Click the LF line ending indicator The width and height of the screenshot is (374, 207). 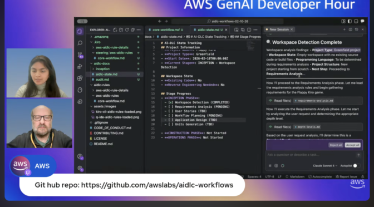[279, 177]
